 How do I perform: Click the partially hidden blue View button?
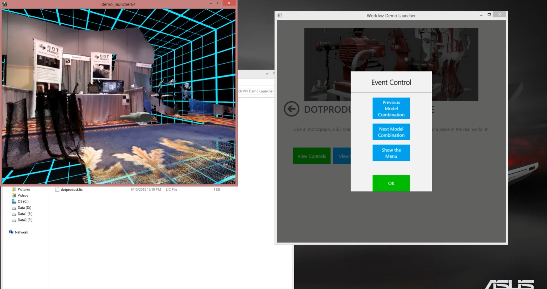tap(342, 156)
